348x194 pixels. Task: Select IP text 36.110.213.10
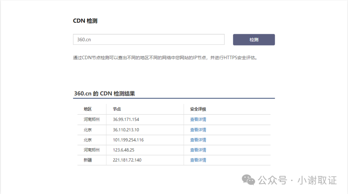coord(126,130)
